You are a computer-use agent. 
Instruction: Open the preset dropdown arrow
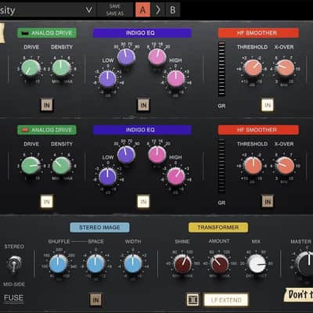pos(89,10)
